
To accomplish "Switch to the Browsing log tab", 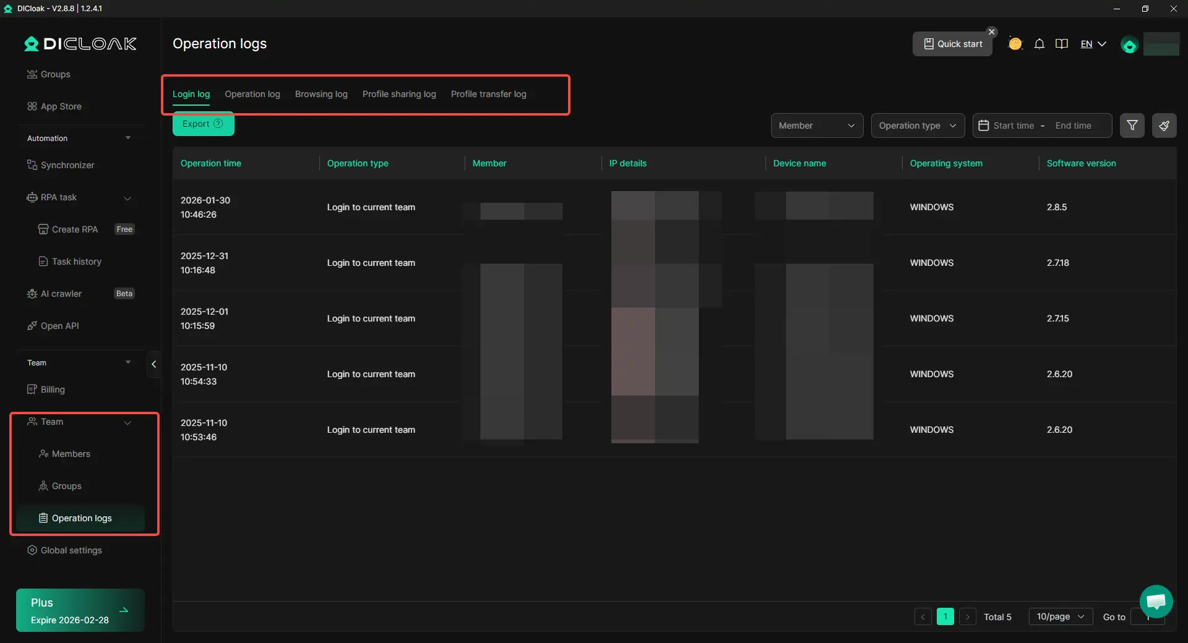I will tap(321, 94).
